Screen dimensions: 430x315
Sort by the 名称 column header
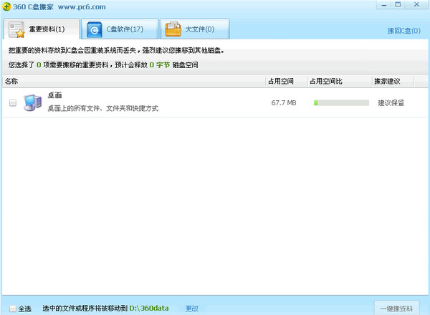pos(133,82)
